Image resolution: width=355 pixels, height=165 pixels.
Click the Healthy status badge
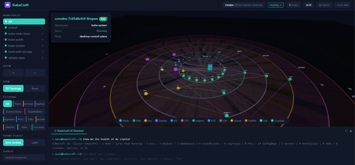pyautogui.click(x=276, y=5)
